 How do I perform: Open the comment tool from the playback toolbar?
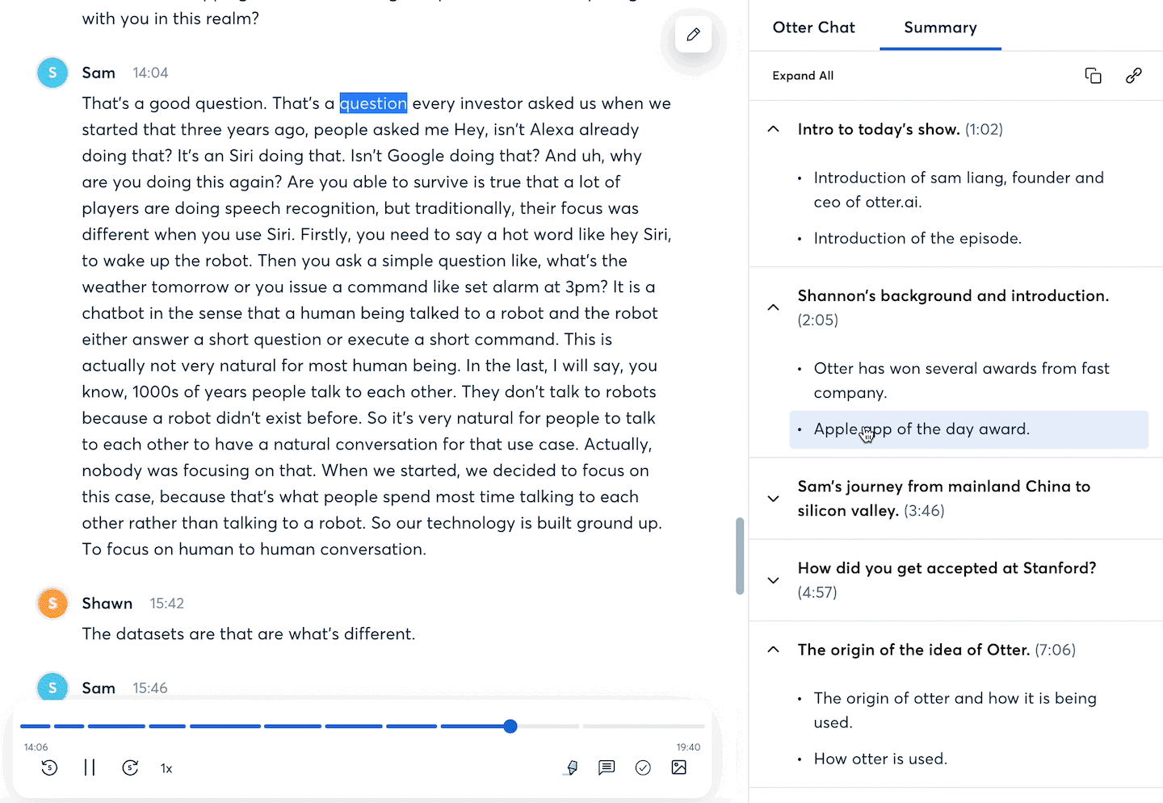(607, 767)
